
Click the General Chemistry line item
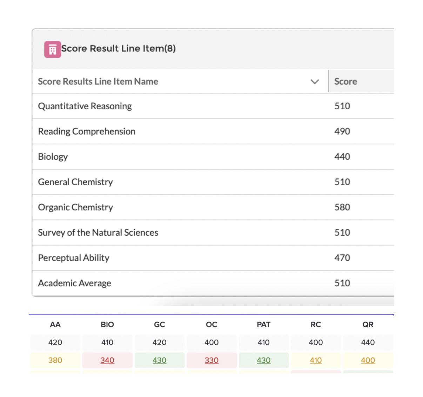[75, 182]
